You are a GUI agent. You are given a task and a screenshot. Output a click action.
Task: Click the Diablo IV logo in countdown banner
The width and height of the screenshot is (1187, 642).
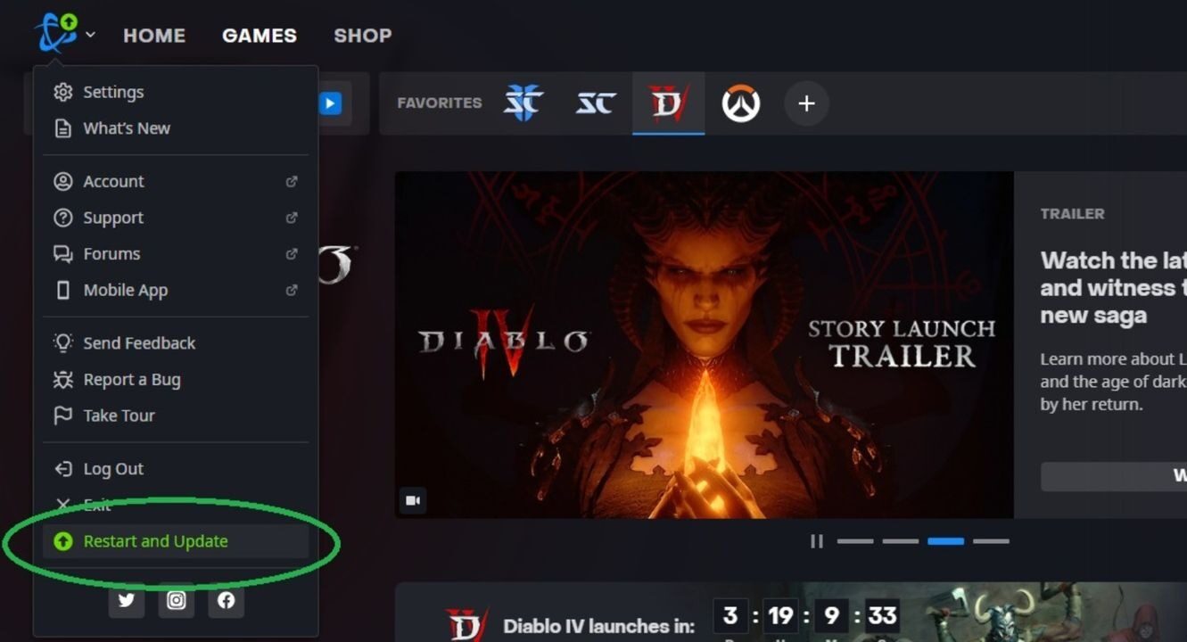point(466,624)
